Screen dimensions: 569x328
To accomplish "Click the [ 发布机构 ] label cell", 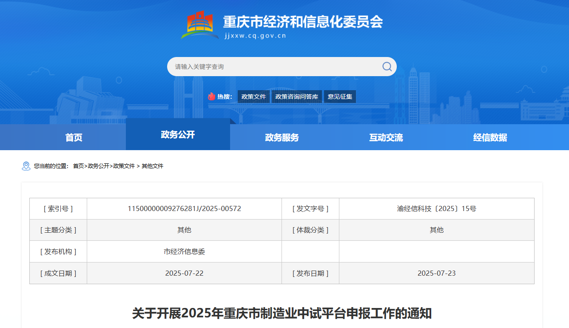I will click(x=58, y=251).
